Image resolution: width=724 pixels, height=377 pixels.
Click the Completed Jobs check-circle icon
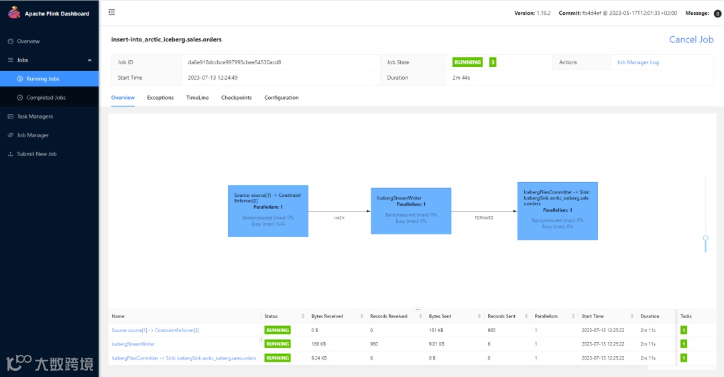[20, 98]
